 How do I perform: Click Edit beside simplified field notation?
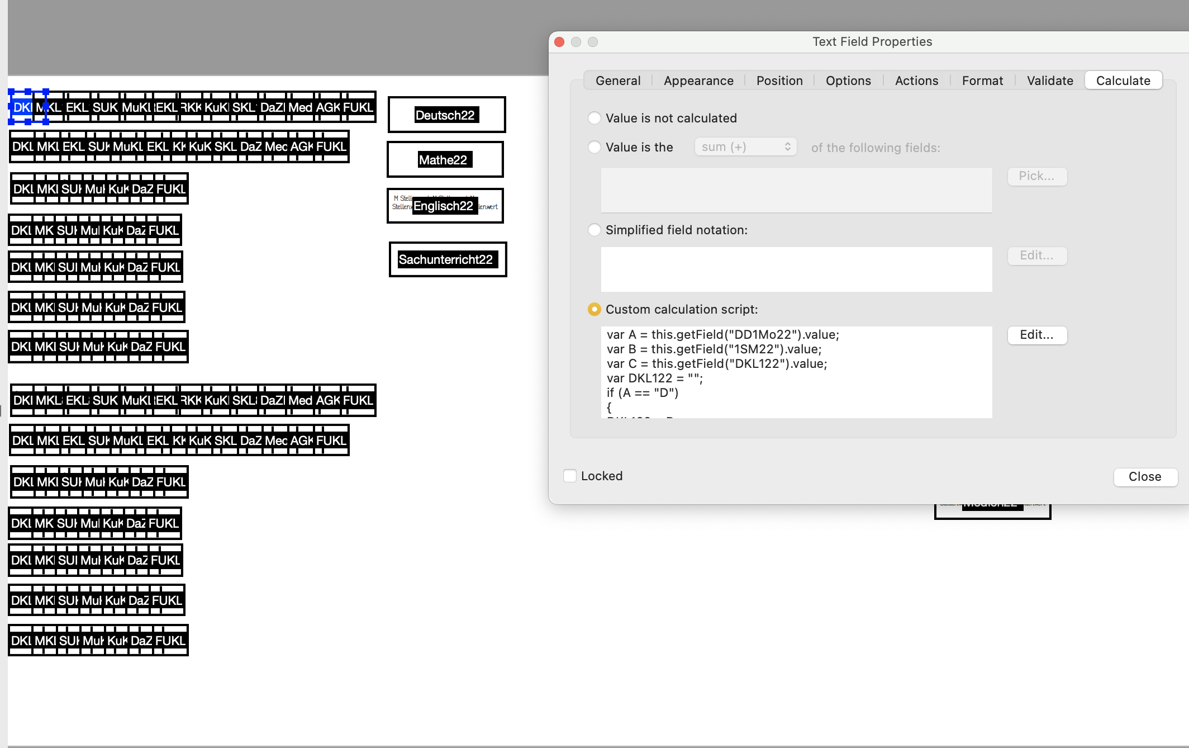coord(1037,255)
